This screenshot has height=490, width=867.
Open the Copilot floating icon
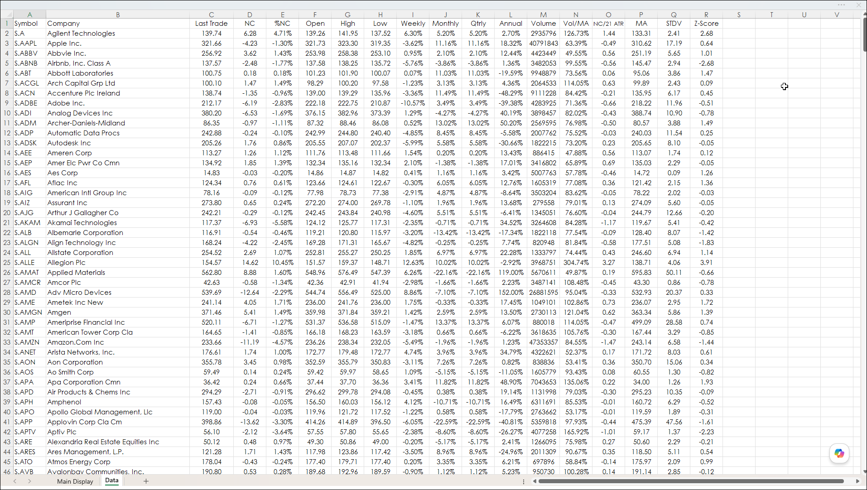click(x=839, y=453)
